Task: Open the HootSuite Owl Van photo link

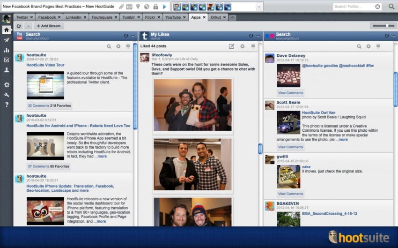Action: (318, 113)
